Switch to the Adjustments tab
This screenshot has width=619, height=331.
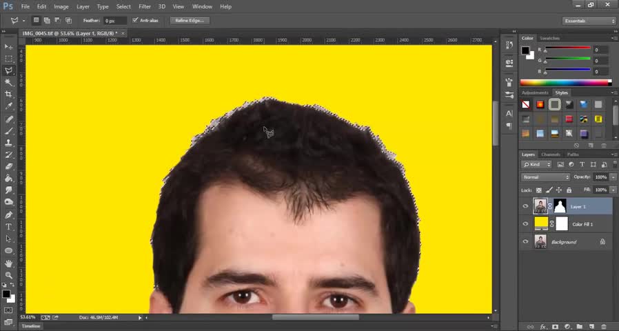pyautogui.click(x=535, y=92)
